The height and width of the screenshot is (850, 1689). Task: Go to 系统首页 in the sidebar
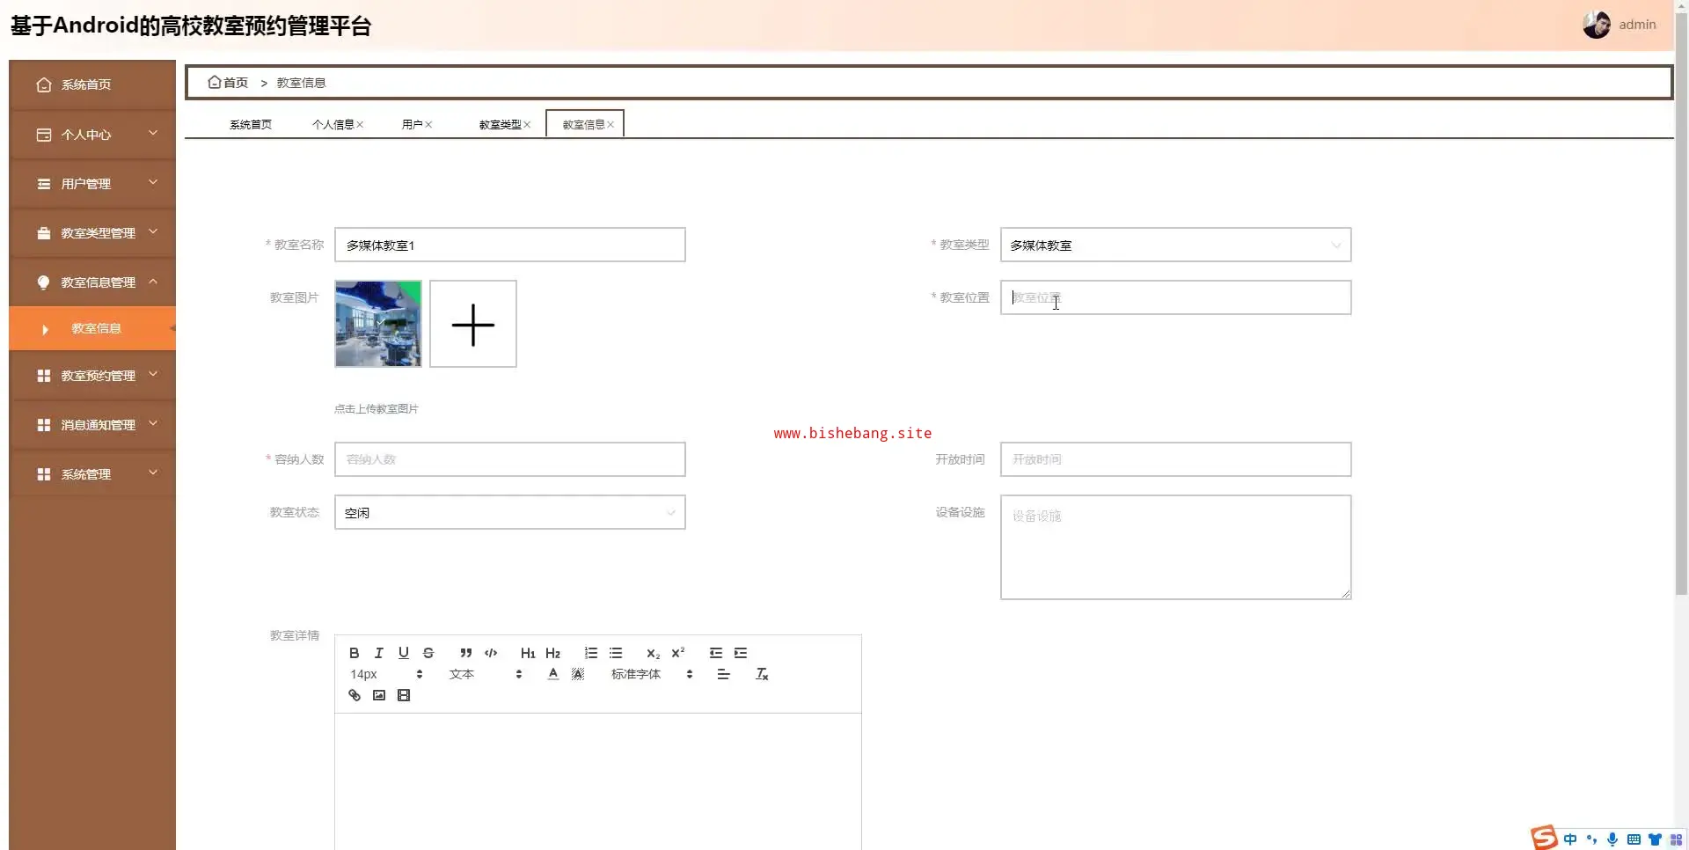point(92,84)
